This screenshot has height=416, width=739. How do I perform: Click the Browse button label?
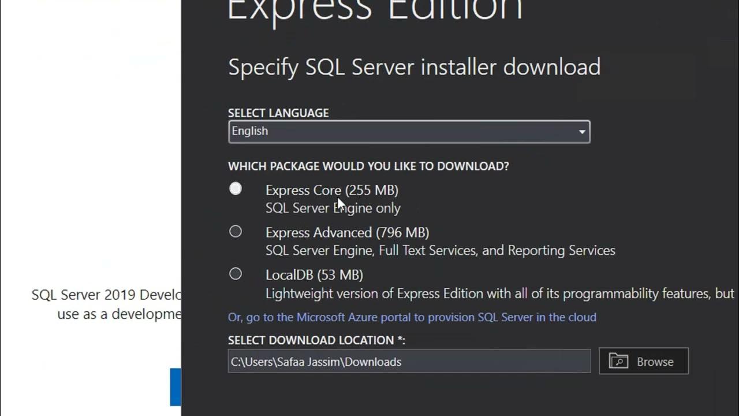coord(655,362)
